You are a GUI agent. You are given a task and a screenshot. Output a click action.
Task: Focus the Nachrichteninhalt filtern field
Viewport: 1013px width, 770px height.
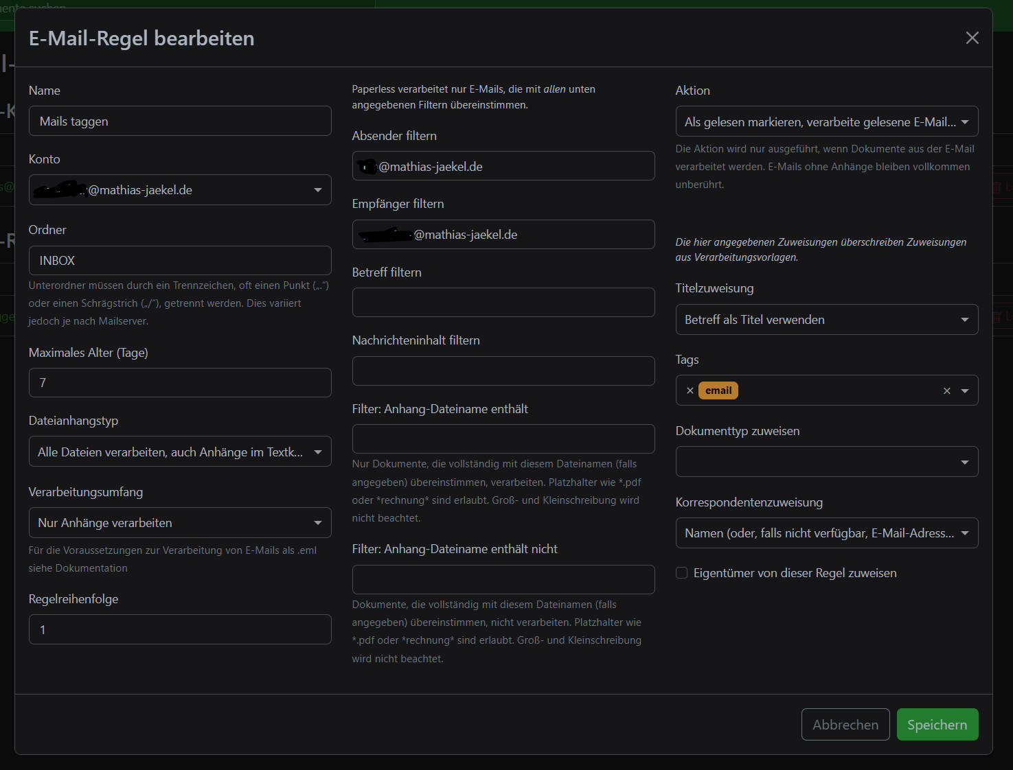pyautogui.click(x=503, y=371)
